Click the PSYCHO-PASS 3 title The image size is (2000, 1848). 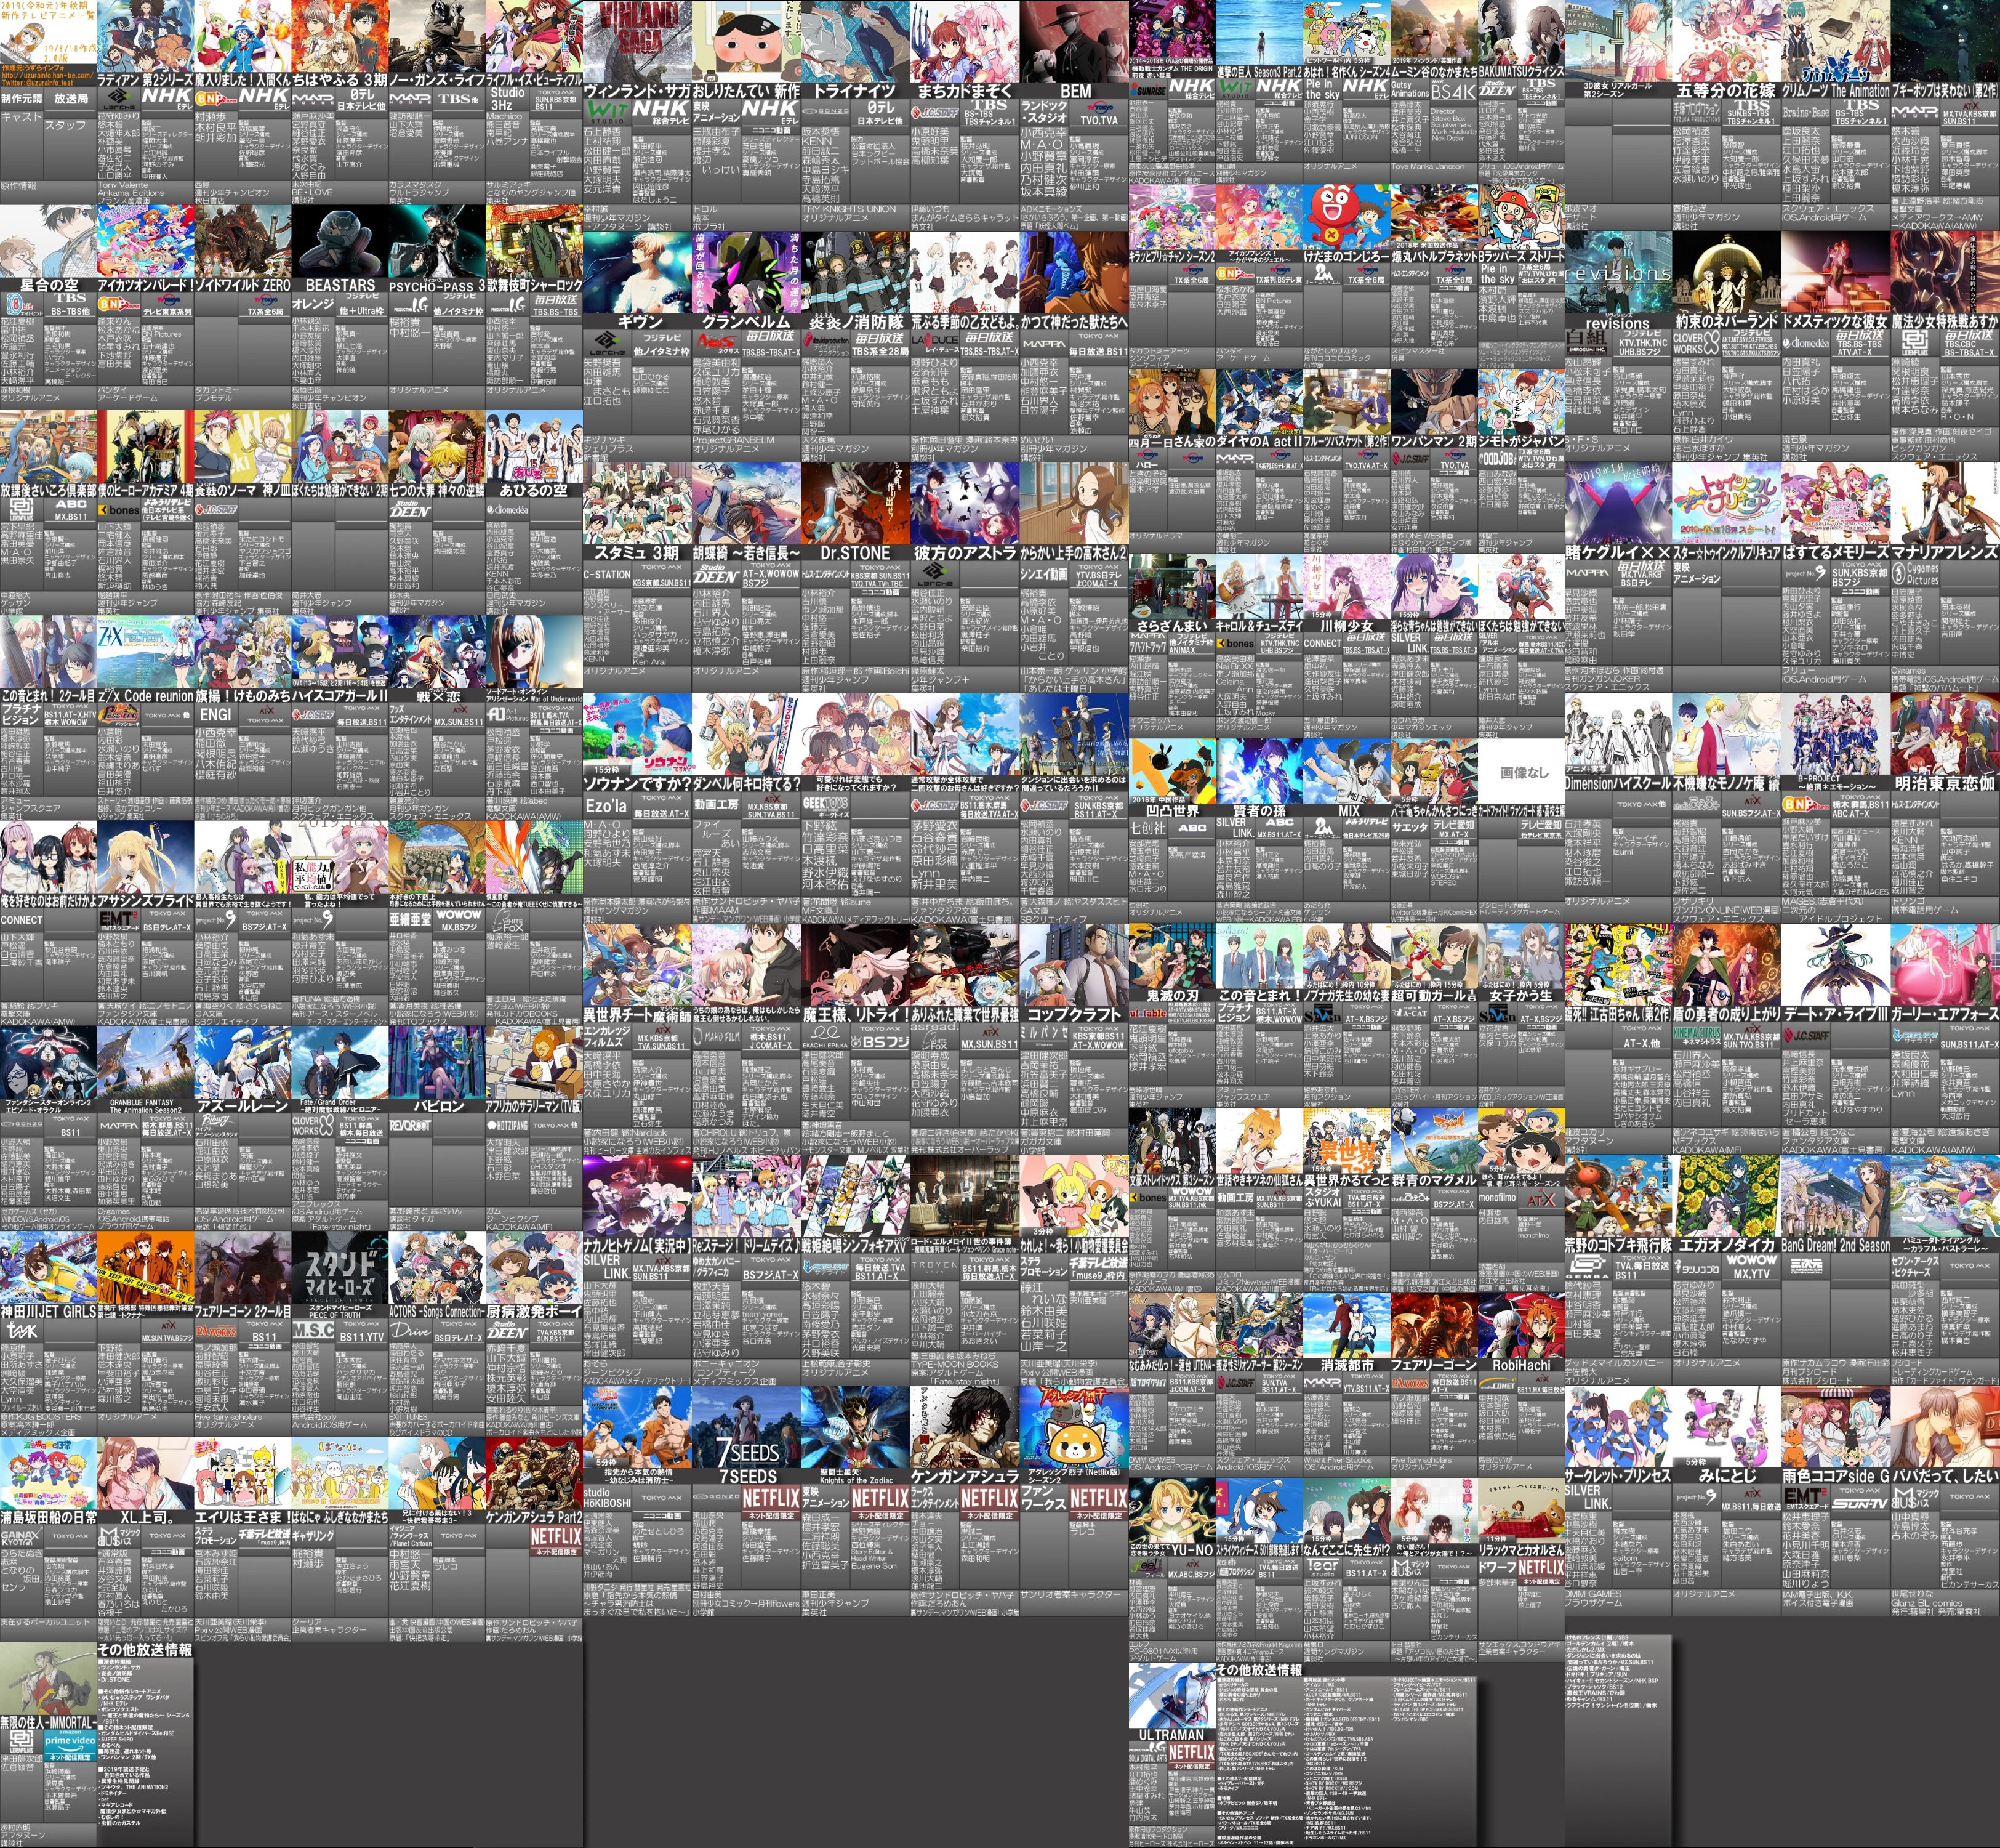coord(437,286)
